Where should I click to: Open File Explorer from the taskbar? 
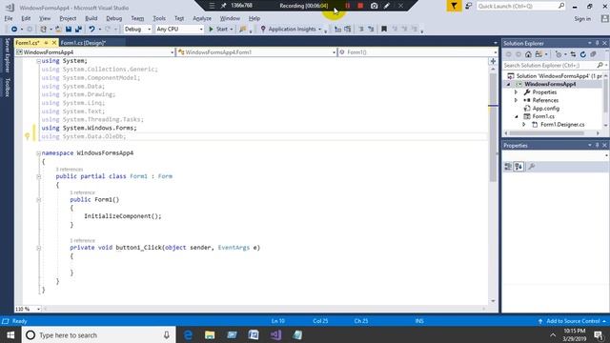pos(210,334)
